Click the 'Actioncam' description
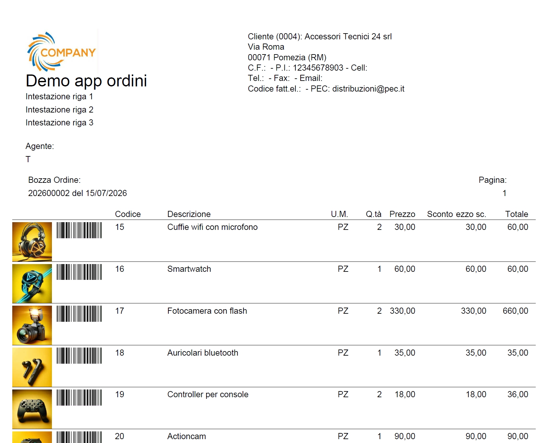This screenshot has width=548, height=443. pos(187,436)
